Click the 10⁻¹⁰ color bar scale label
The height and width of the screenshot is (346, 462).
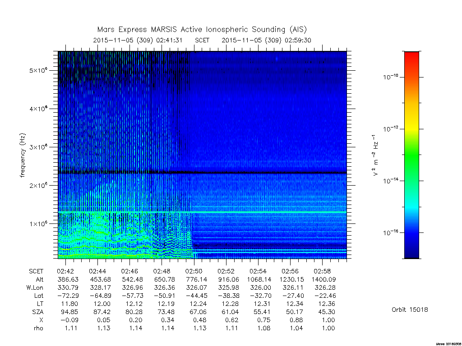coord(391,77)
